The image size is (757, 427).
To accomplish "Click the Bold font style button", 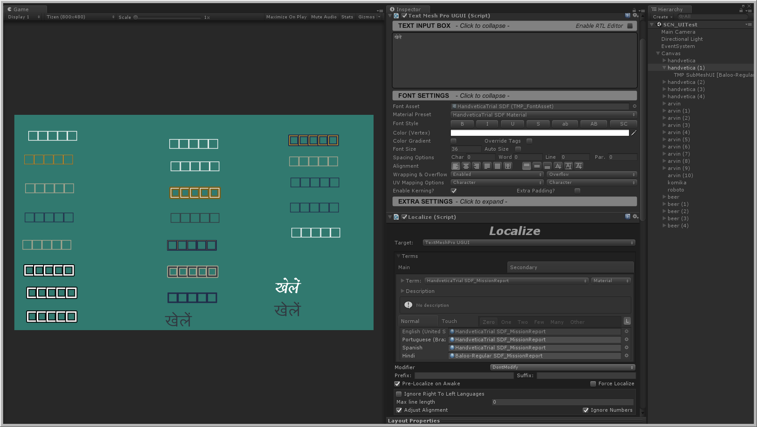I will click(x=462, y=124).
